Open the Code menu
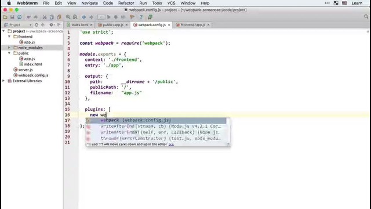Image resolution: width=371 pixels, height=209 pixels. (x=108, y=3)
